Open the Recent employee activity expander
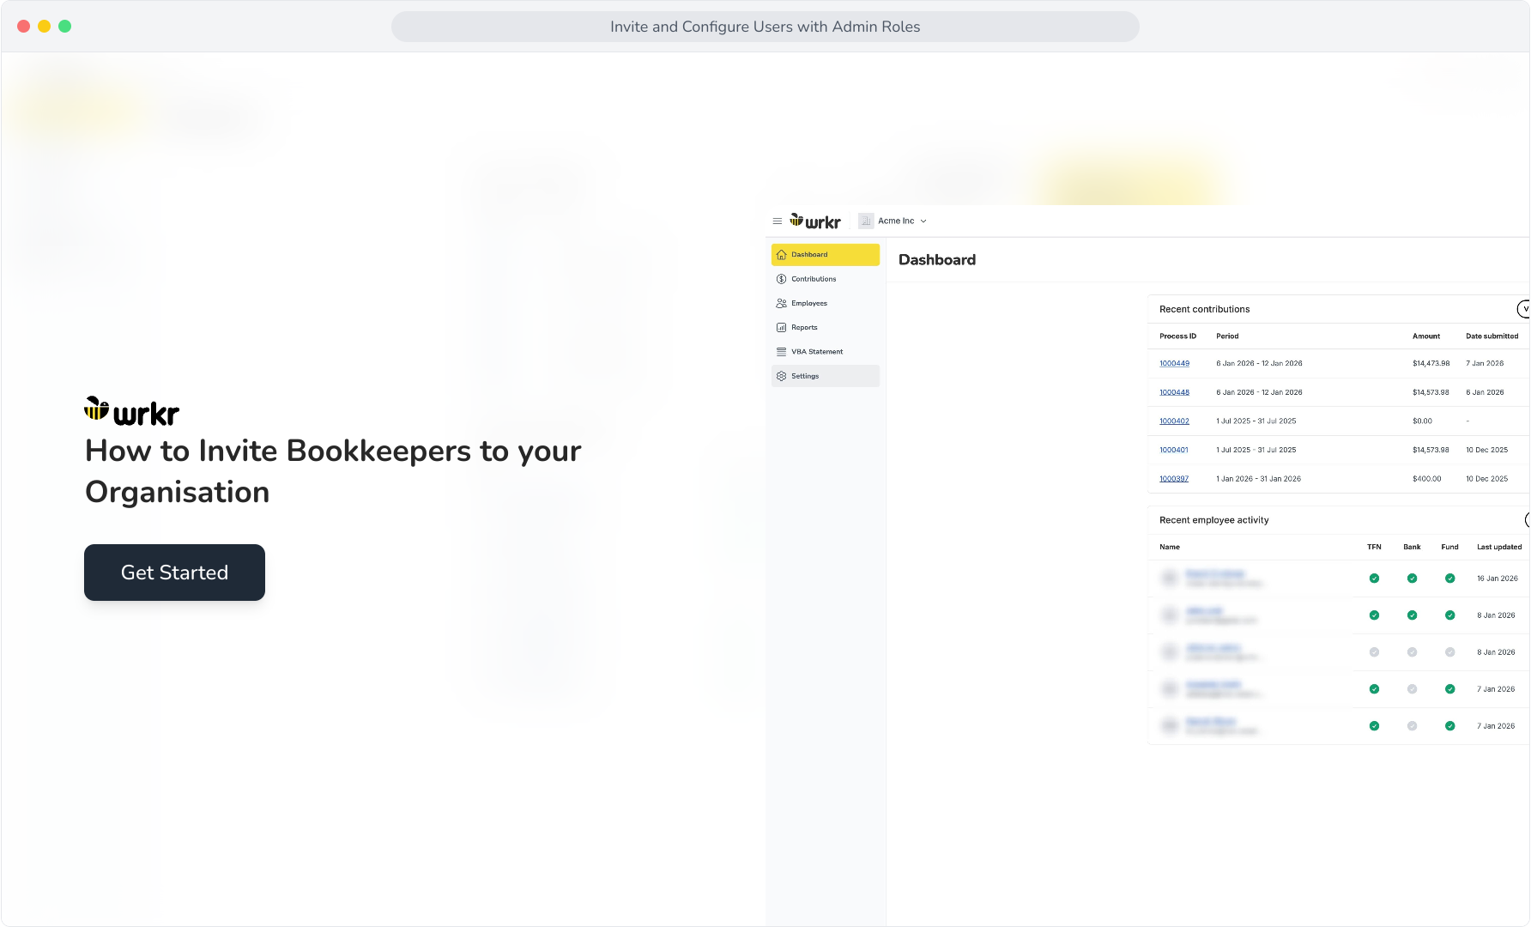The height and width of the screenshot is (927, 1531). 1527,520
